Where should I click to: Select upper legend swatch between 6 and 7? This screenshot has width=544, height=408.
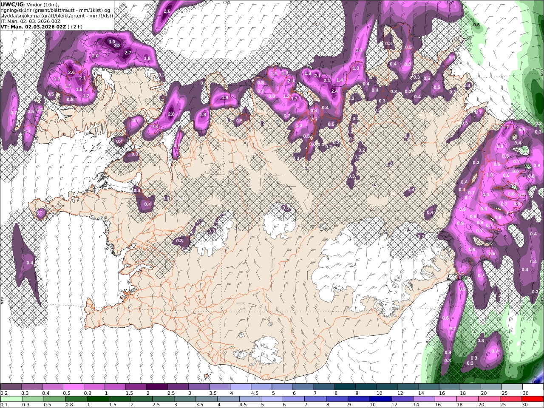[303, 387]
